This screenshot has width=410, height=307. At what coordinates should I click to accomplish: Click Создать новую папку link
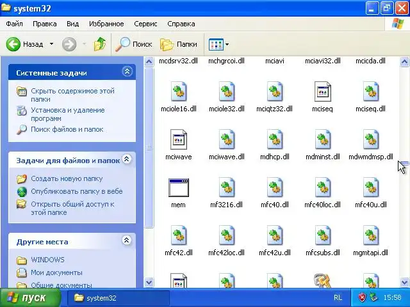[x=67, y=178]
